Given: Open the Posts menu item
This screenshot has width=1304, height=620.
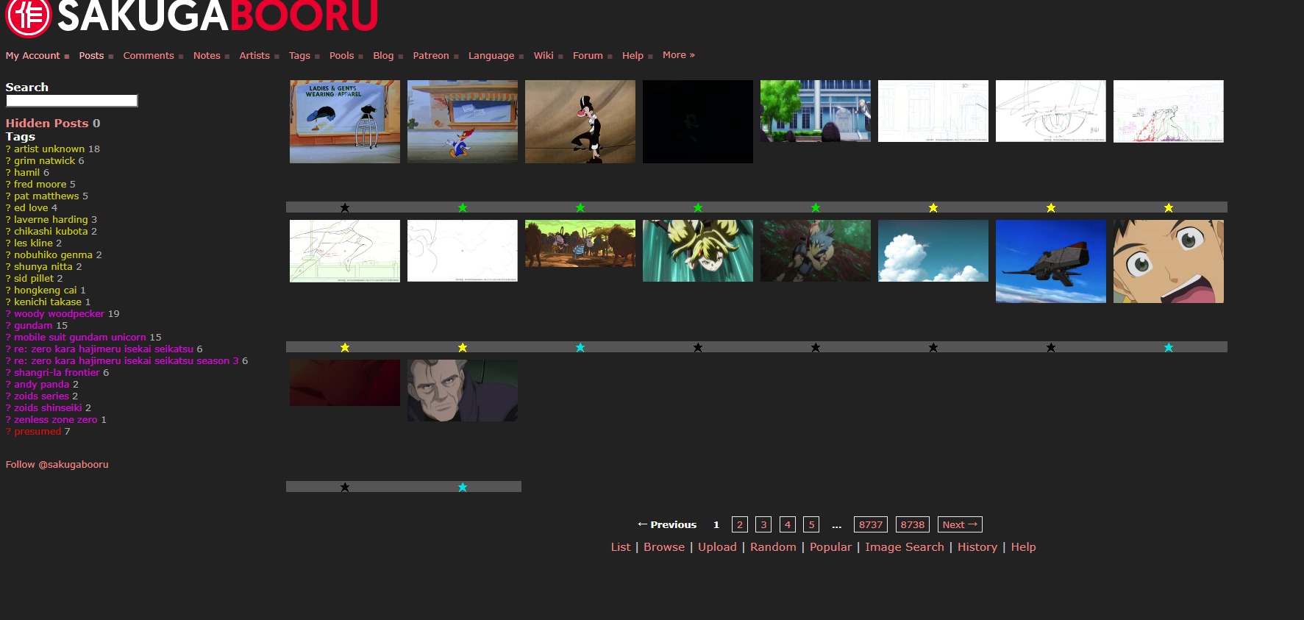Looking at the screenshot, I should tap(91, 56).
